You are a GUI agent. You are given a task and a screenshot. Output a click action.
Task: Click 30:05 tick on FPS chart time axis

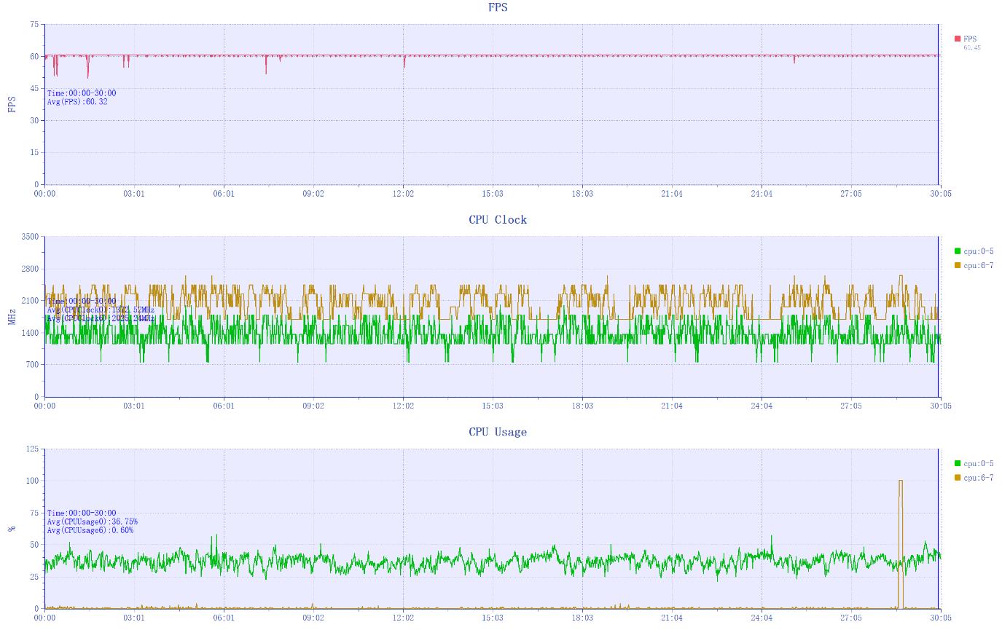pos(941,194)
